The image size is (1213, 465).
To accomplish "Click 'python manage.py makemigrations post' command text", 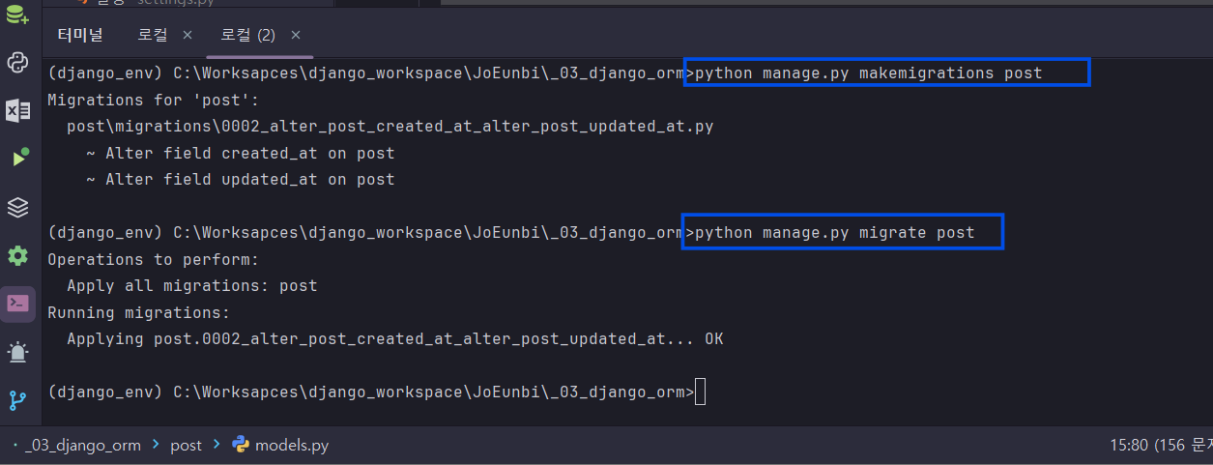I will (x=869, y=73).
